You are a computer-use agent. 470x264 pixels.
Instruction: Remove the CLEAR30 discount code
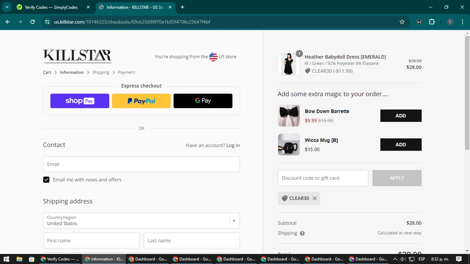(x=315, y=198)
